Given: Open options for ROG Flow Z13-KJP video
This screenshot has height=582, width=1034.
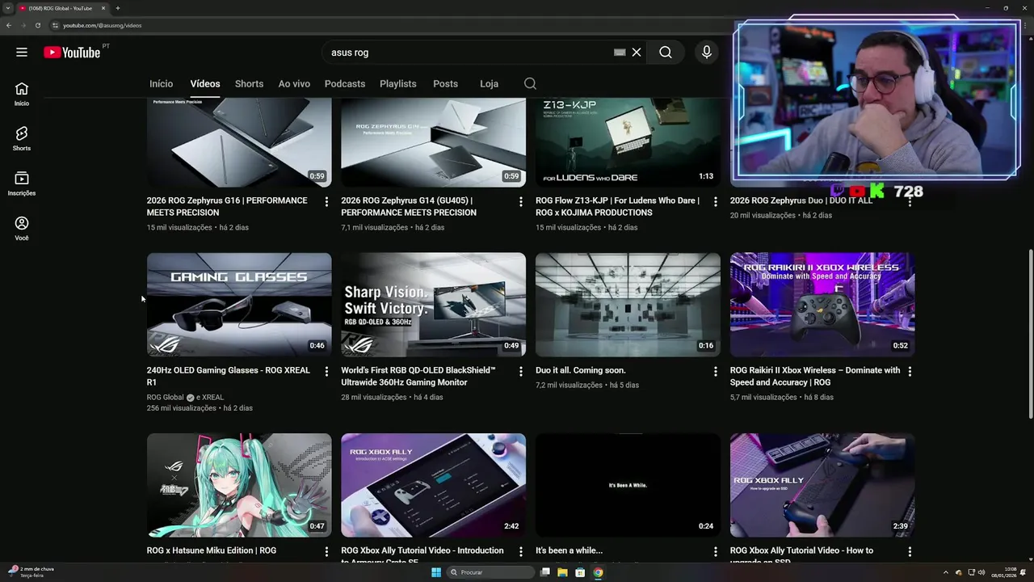Looking at the screenshot, I should 716,201.
